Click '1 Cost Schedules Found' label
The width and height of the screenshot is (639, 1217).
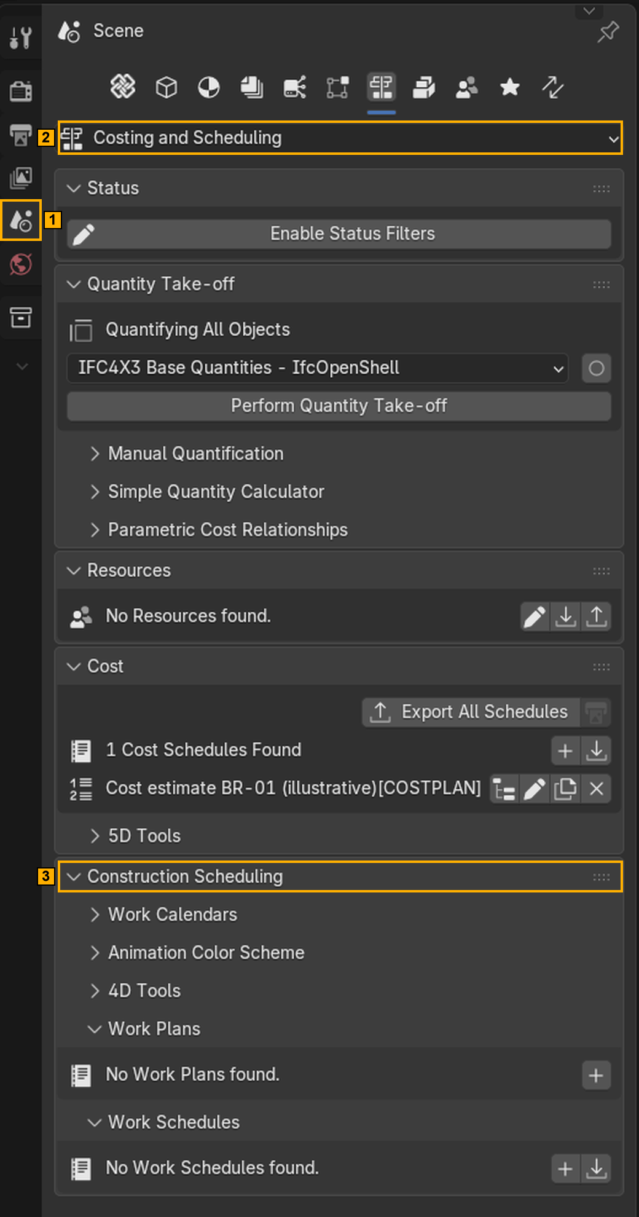tap(204, 750)
